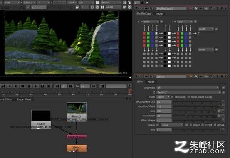Collapse the ZBlur1 properties panel
This screenshot has width=230, height=158.
click(136, 77)
